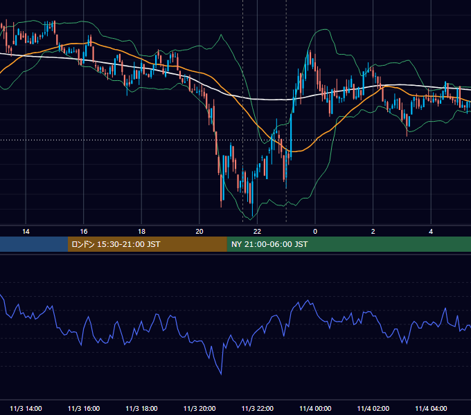Select the 14 hour label on upper axis
This screenshot has width=471, height=415.
pos(26,232)
